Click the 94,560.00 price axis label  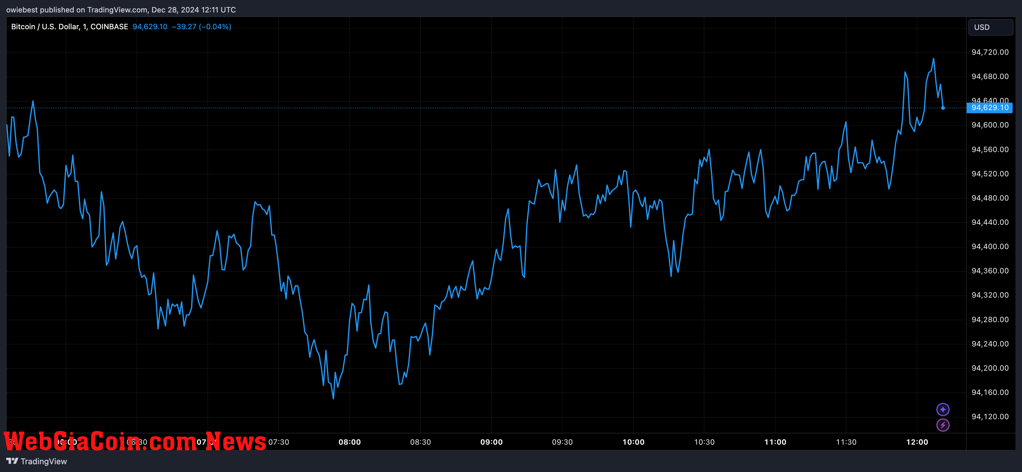(x=990, y=149)
